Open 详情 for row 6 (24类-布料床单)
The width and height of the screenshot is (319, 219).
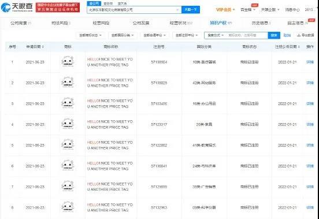(310, 166)
